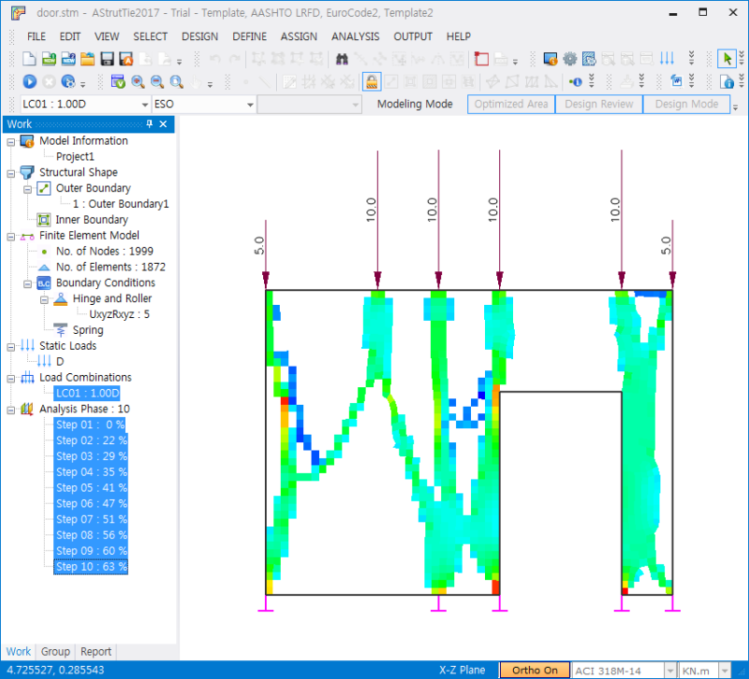Zoom in with the plus magnifier
The image size is (749, 679).
pyautogui.click(x=138, y=81)
